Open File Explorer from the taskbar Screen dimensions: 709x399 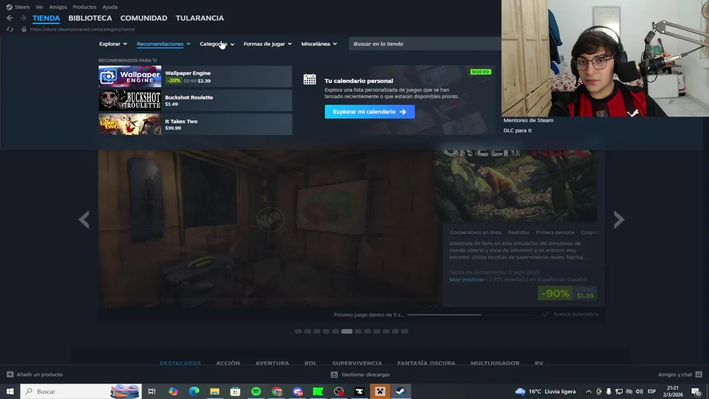[214, 391]
